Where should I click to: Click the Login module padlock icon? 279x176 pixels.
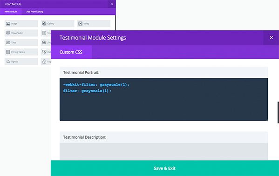click(44, 61)
